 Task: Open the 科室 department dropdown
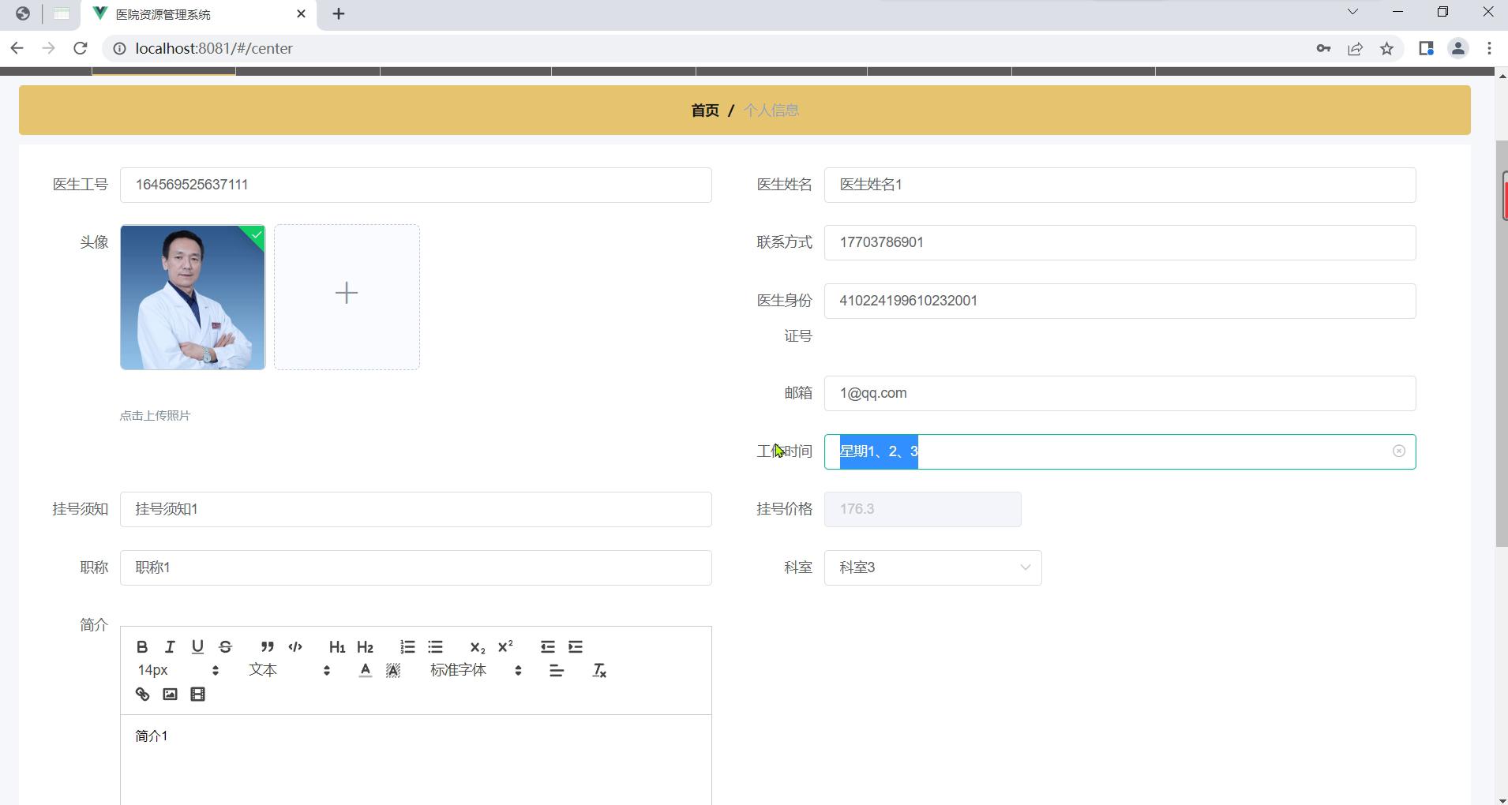pyautogui.click(x=932, y=567)
